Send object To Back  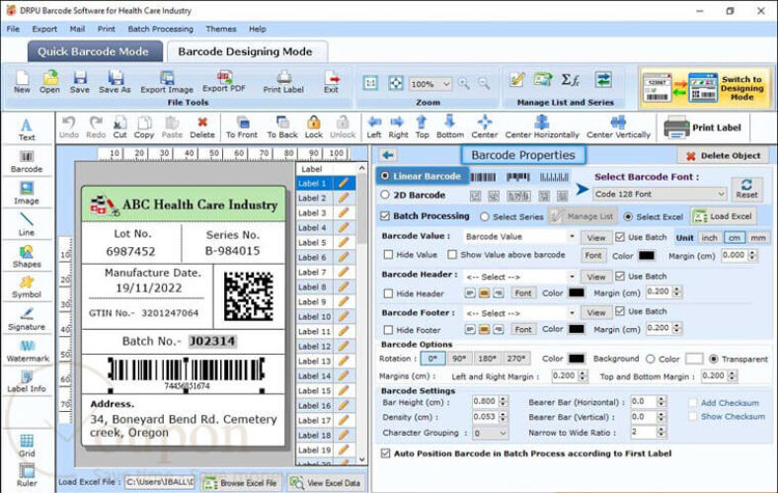(x=282, y=127)
